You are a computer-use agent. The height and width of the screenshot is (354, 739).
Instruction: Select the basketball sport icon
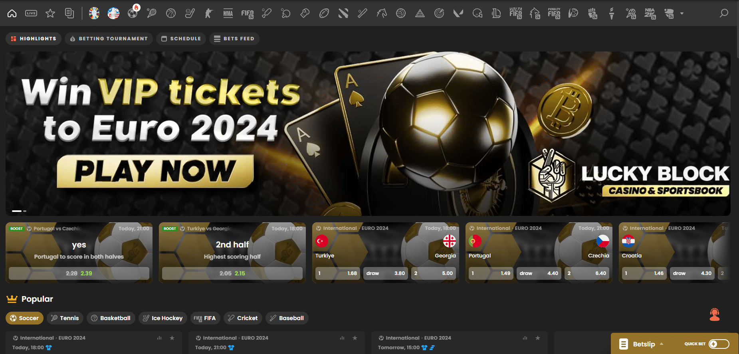coord(171,13)
